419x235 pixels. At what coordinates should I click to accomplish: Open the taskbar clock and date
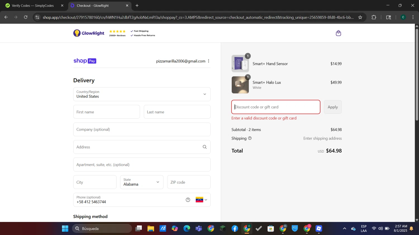pos(400,229)
